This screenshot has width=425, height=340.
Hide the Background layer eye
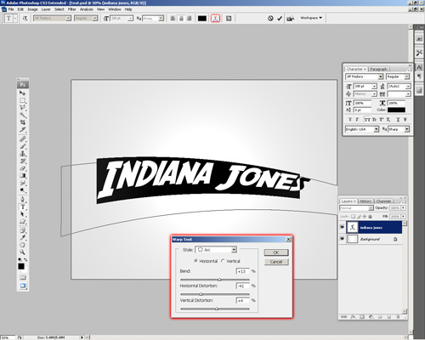[342, 239]
